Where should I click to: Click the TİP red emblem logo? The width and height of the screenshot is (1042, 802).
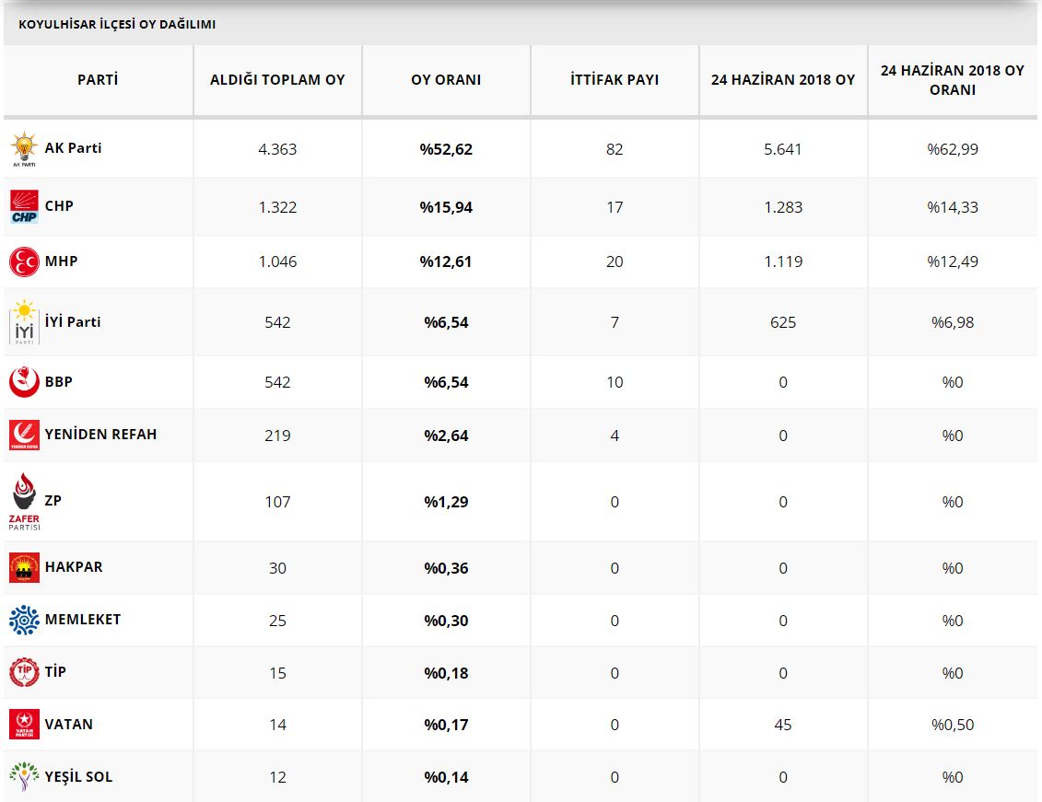[24, 672]
